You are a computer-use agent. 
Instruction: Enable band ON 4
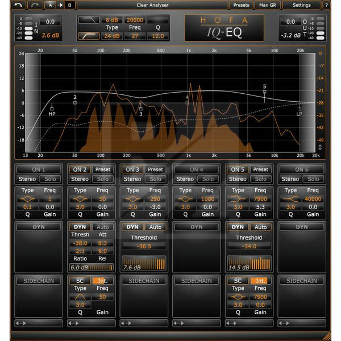(197, 169)
